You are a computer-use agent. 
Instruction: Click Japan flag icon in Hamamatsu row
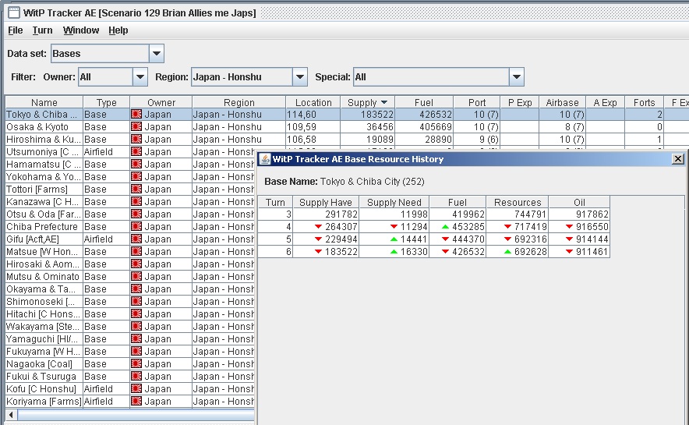click(x=136, y=164)
